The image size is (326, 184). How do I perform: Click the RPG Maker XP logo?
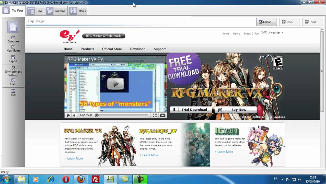158,131
